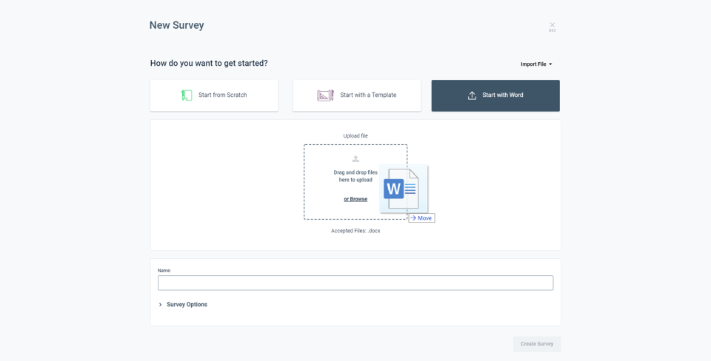This screenshot has width=711, height=361.
Task: Open the Import File dropdown
Action: [533, 64]
